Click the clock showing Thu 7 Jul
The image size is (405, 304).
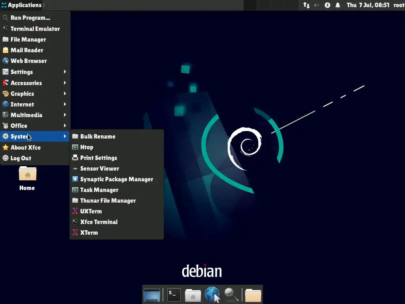368,5
